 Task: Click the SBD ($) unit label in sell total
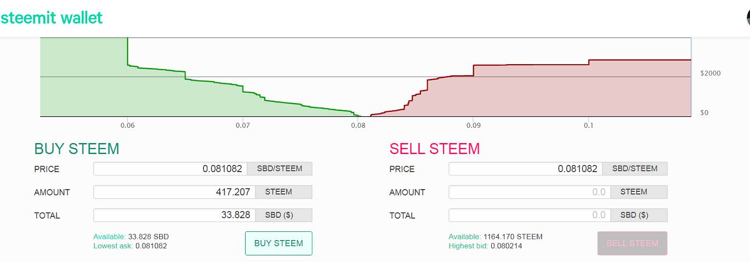[639, 215]
